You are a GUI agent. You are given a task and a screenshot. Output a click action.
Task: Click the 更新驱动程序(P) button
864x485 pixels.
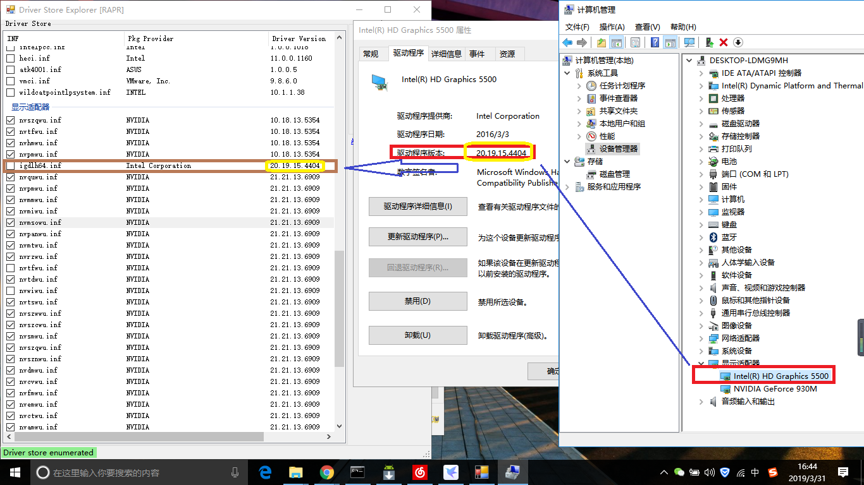coord(417,237)
